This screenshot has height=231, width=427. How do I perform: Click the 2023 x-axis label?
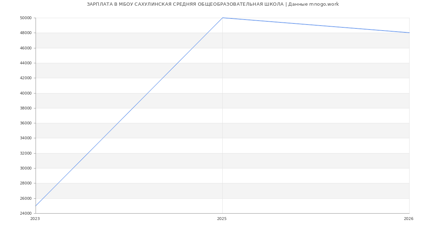click(x=35, y=219)
